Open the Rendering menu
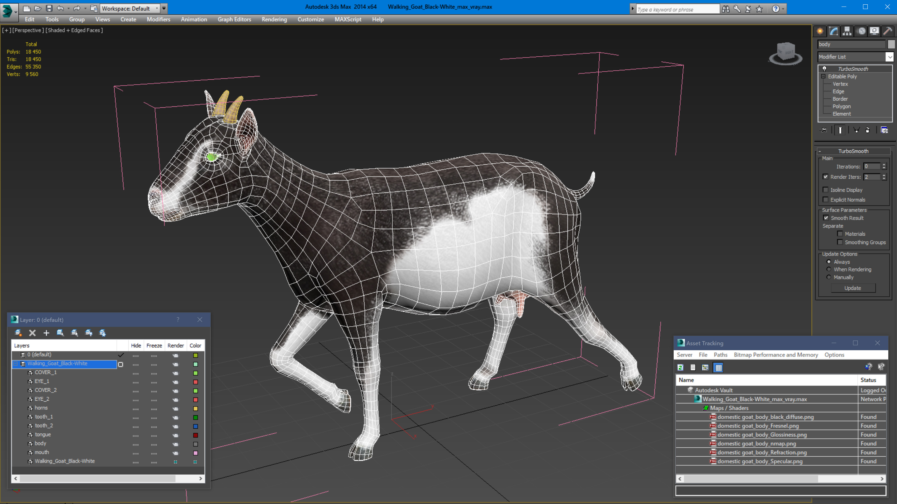 coord(274,20)
